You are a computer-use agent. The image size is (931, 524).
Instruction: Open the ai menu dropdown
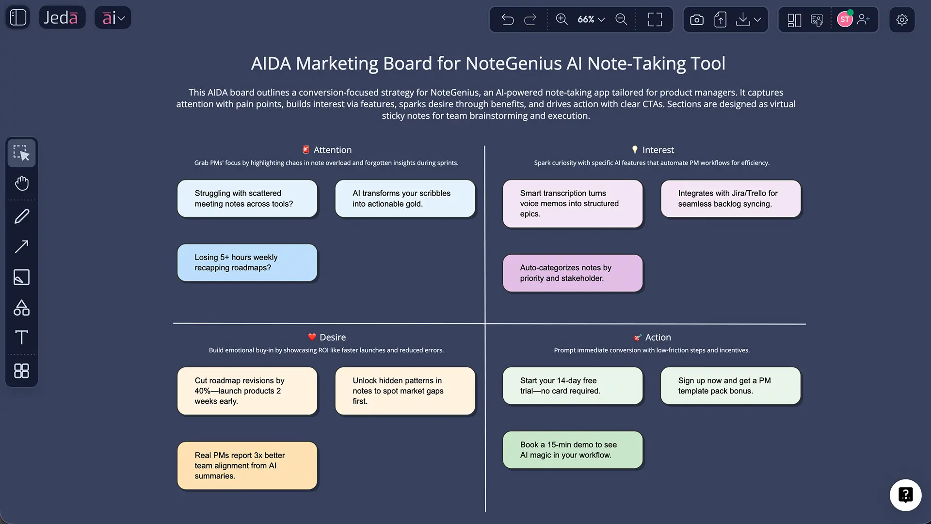click(112, 17)
